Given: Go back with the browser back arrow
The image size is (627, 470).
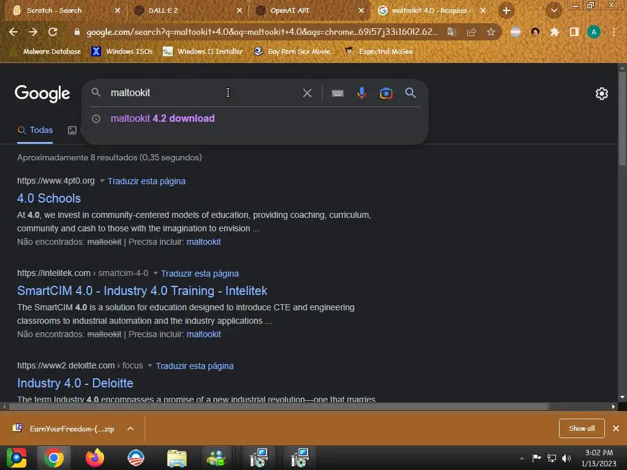Looking at the screenshot, I should coord(13,32).
